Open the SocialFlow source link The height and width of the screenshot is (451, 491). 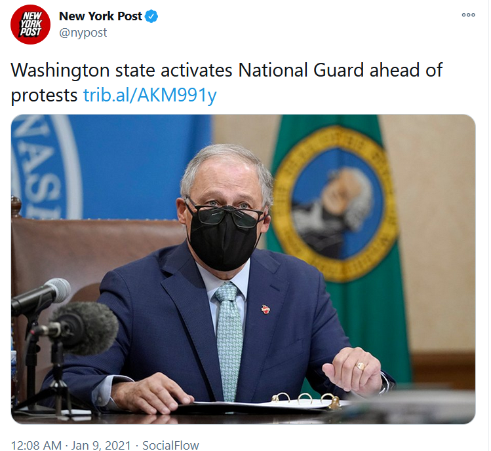pyautogui.click(x=170, y=445)
